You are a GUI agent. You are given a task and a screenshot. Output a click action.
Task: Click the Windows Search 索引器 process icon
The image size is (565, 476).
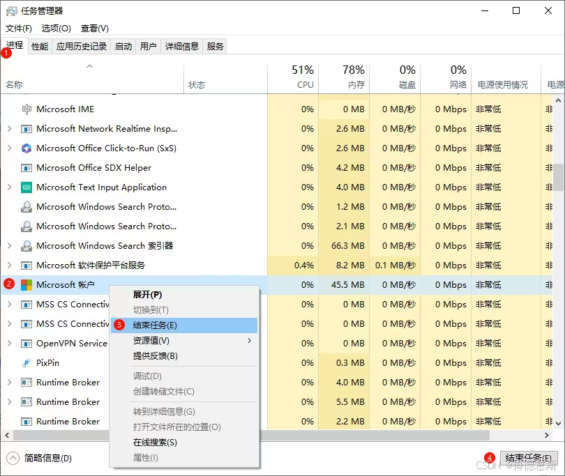(27, 245)
